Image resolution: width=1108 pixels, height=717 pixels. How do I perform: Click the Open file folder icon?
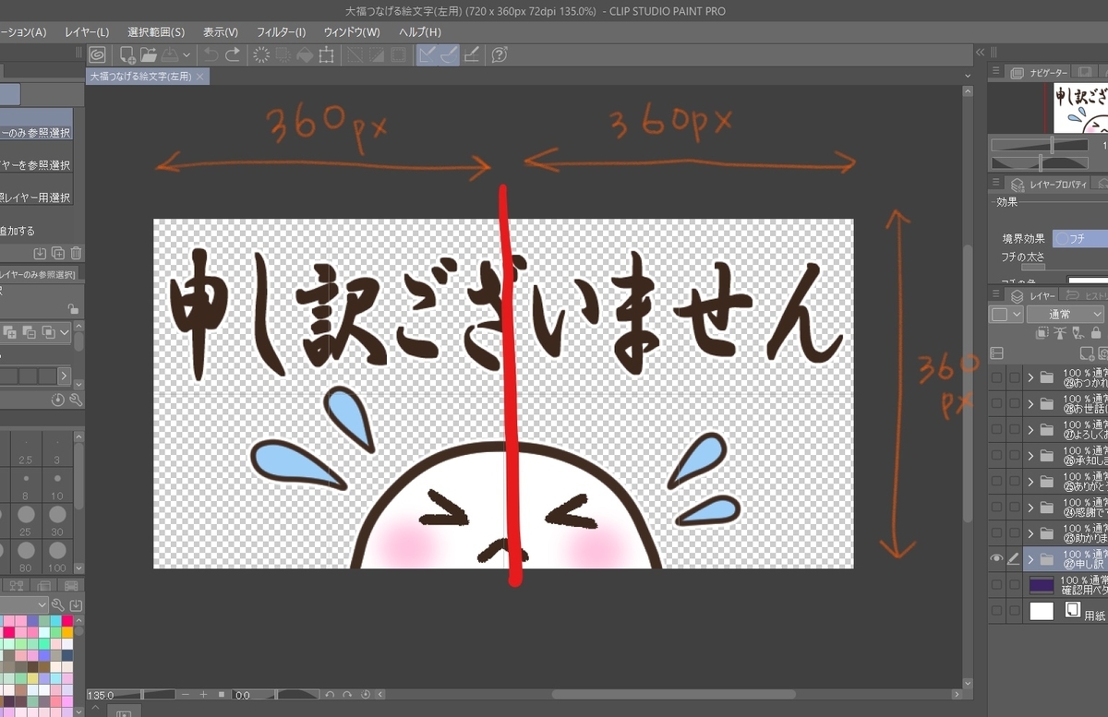tap(149, 54)
